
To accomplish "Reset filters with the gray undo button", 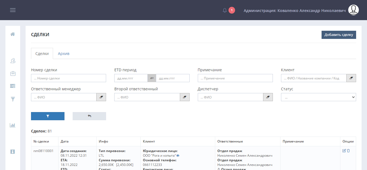I will pos(89,116).
